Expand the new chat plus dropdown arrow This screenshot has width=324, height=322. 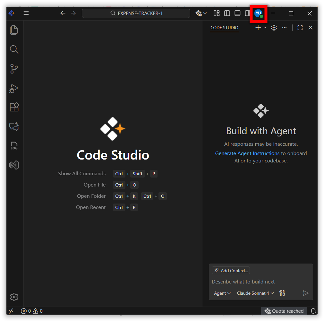pos(265,28)
